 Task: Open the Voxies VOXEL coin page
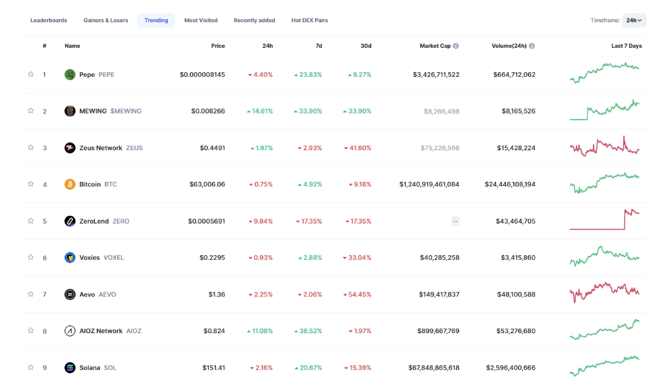(x=94, y=258)
